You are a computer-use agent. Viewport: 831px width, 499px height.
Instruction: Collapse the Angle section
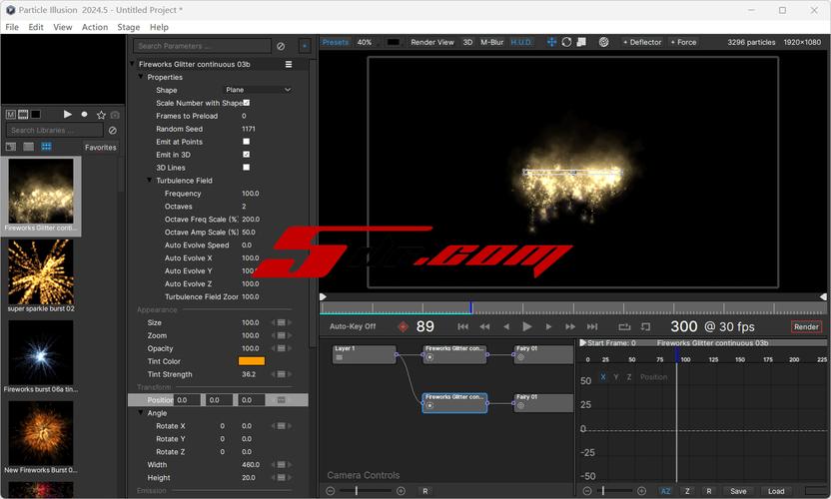[141, 412]
